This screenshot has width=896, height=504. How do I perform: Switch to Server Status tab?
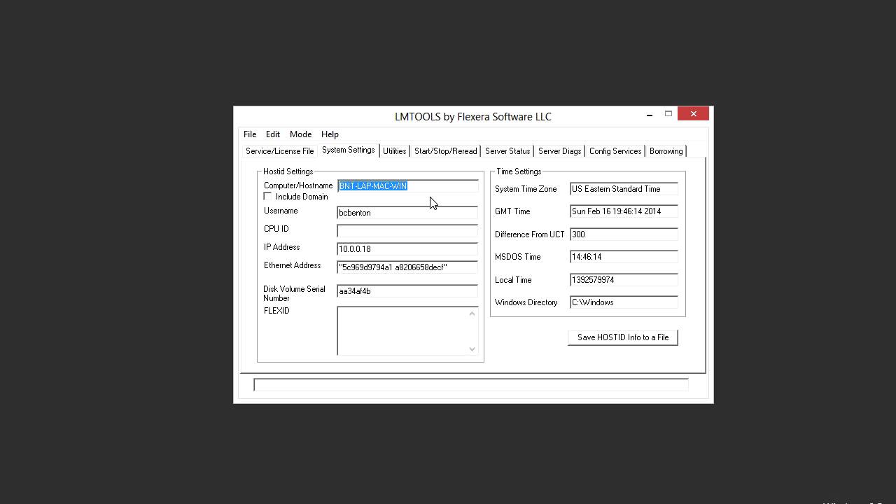click(x=507, y=151)
